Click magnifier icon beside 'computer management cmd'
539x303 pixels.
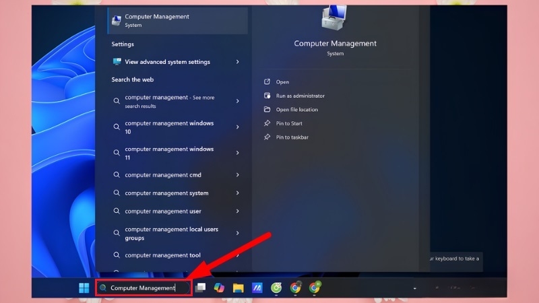point(117,175)
